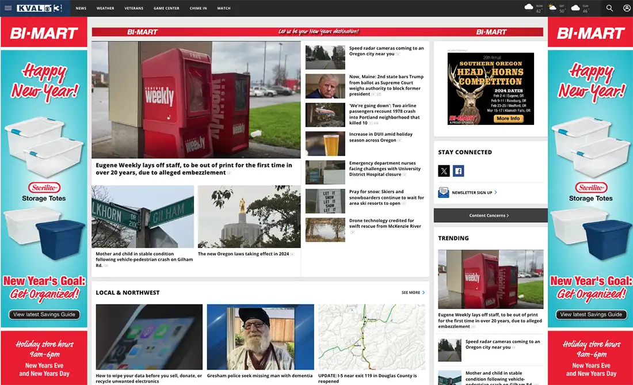This screenshot has height=385, width=633.
Task: Click the Content Concerns button
Action: click(490, 215)
